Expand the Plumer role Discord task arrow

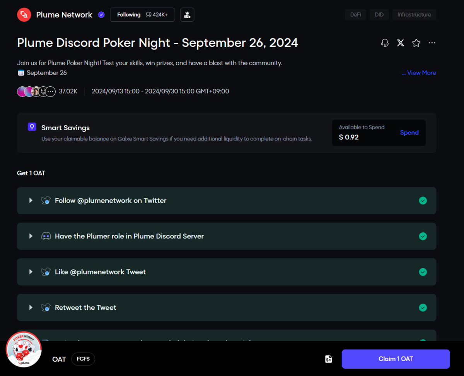click(x=31, y=236)
